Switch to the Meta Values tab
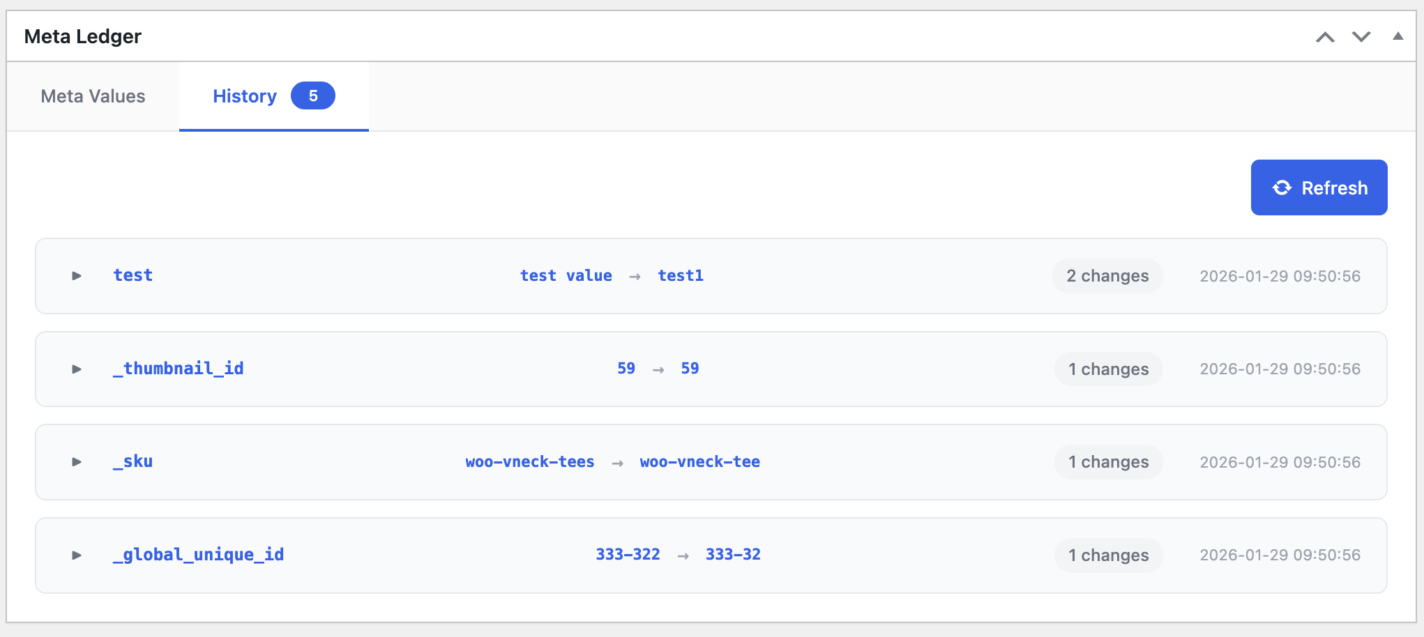Viewport: 1424px width, 637px height. point(93,96)
